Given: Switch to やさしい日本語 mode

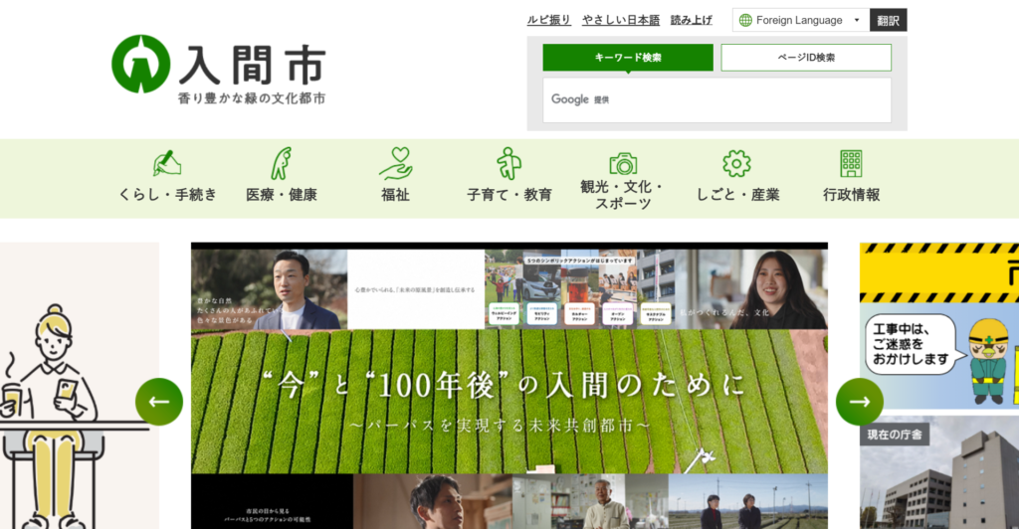Looking at the screenshot, I should pos(621,20).
